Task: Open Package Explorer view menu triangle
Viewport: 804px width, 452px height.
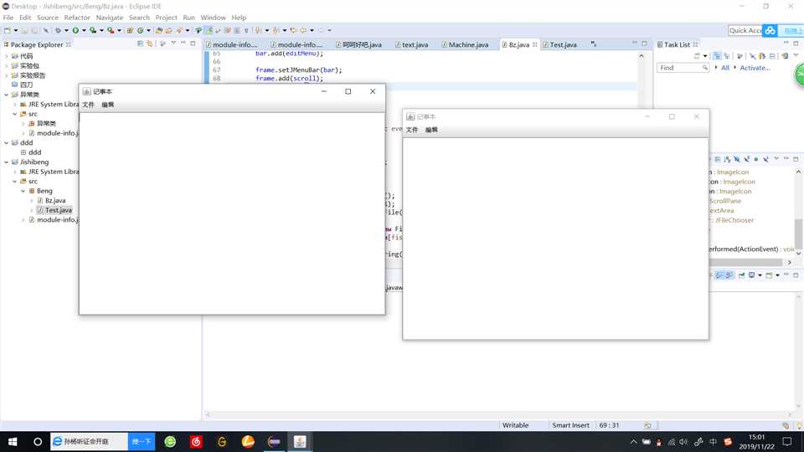Action: coord(173,43)
